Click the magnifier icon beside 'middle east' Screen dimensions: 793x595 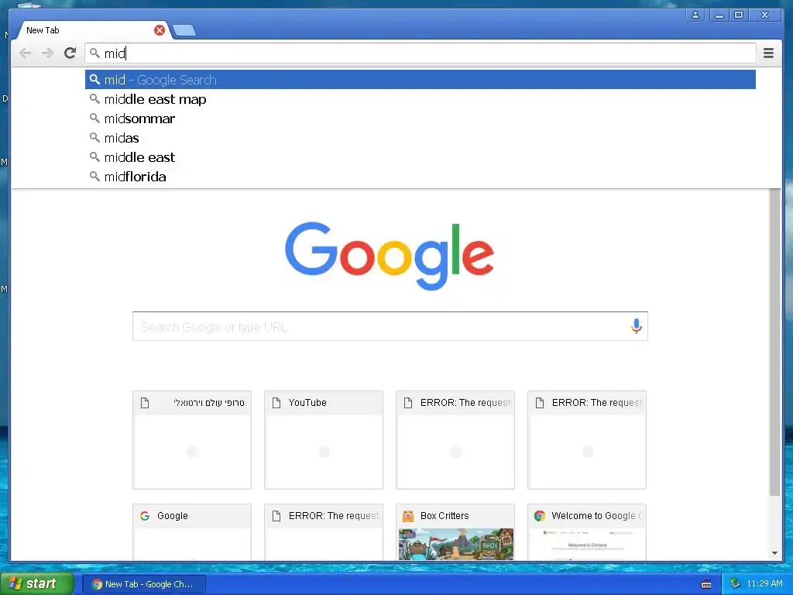click(94, 156)
